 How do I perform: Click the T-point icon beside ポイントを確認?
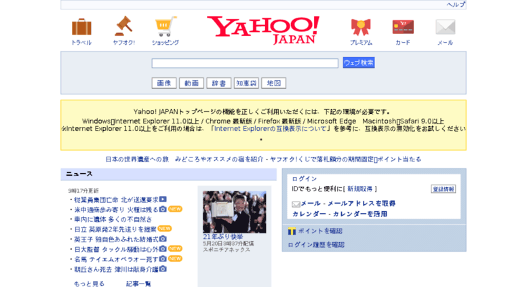292,231
